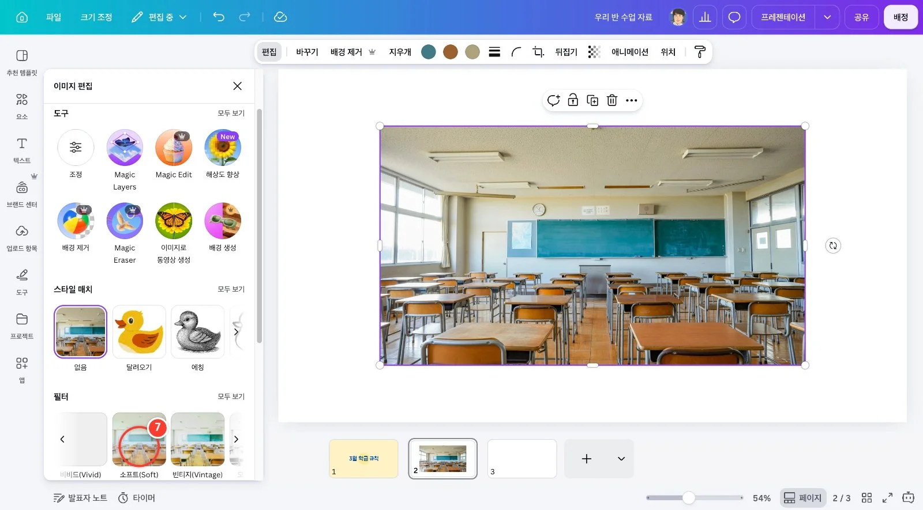Image resolution: width=923 pixels, height=510 pixels.
Task: Adjust corner rounding
Action: 516,52
